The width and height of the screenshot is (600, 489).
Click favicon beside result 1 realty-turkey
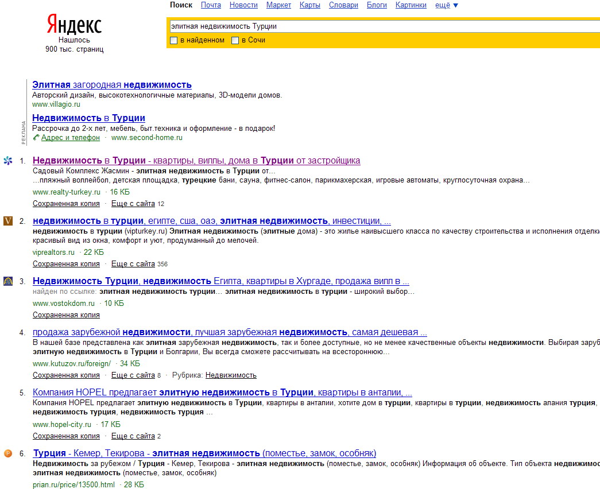pyautogui.click(x=8, y=161)
